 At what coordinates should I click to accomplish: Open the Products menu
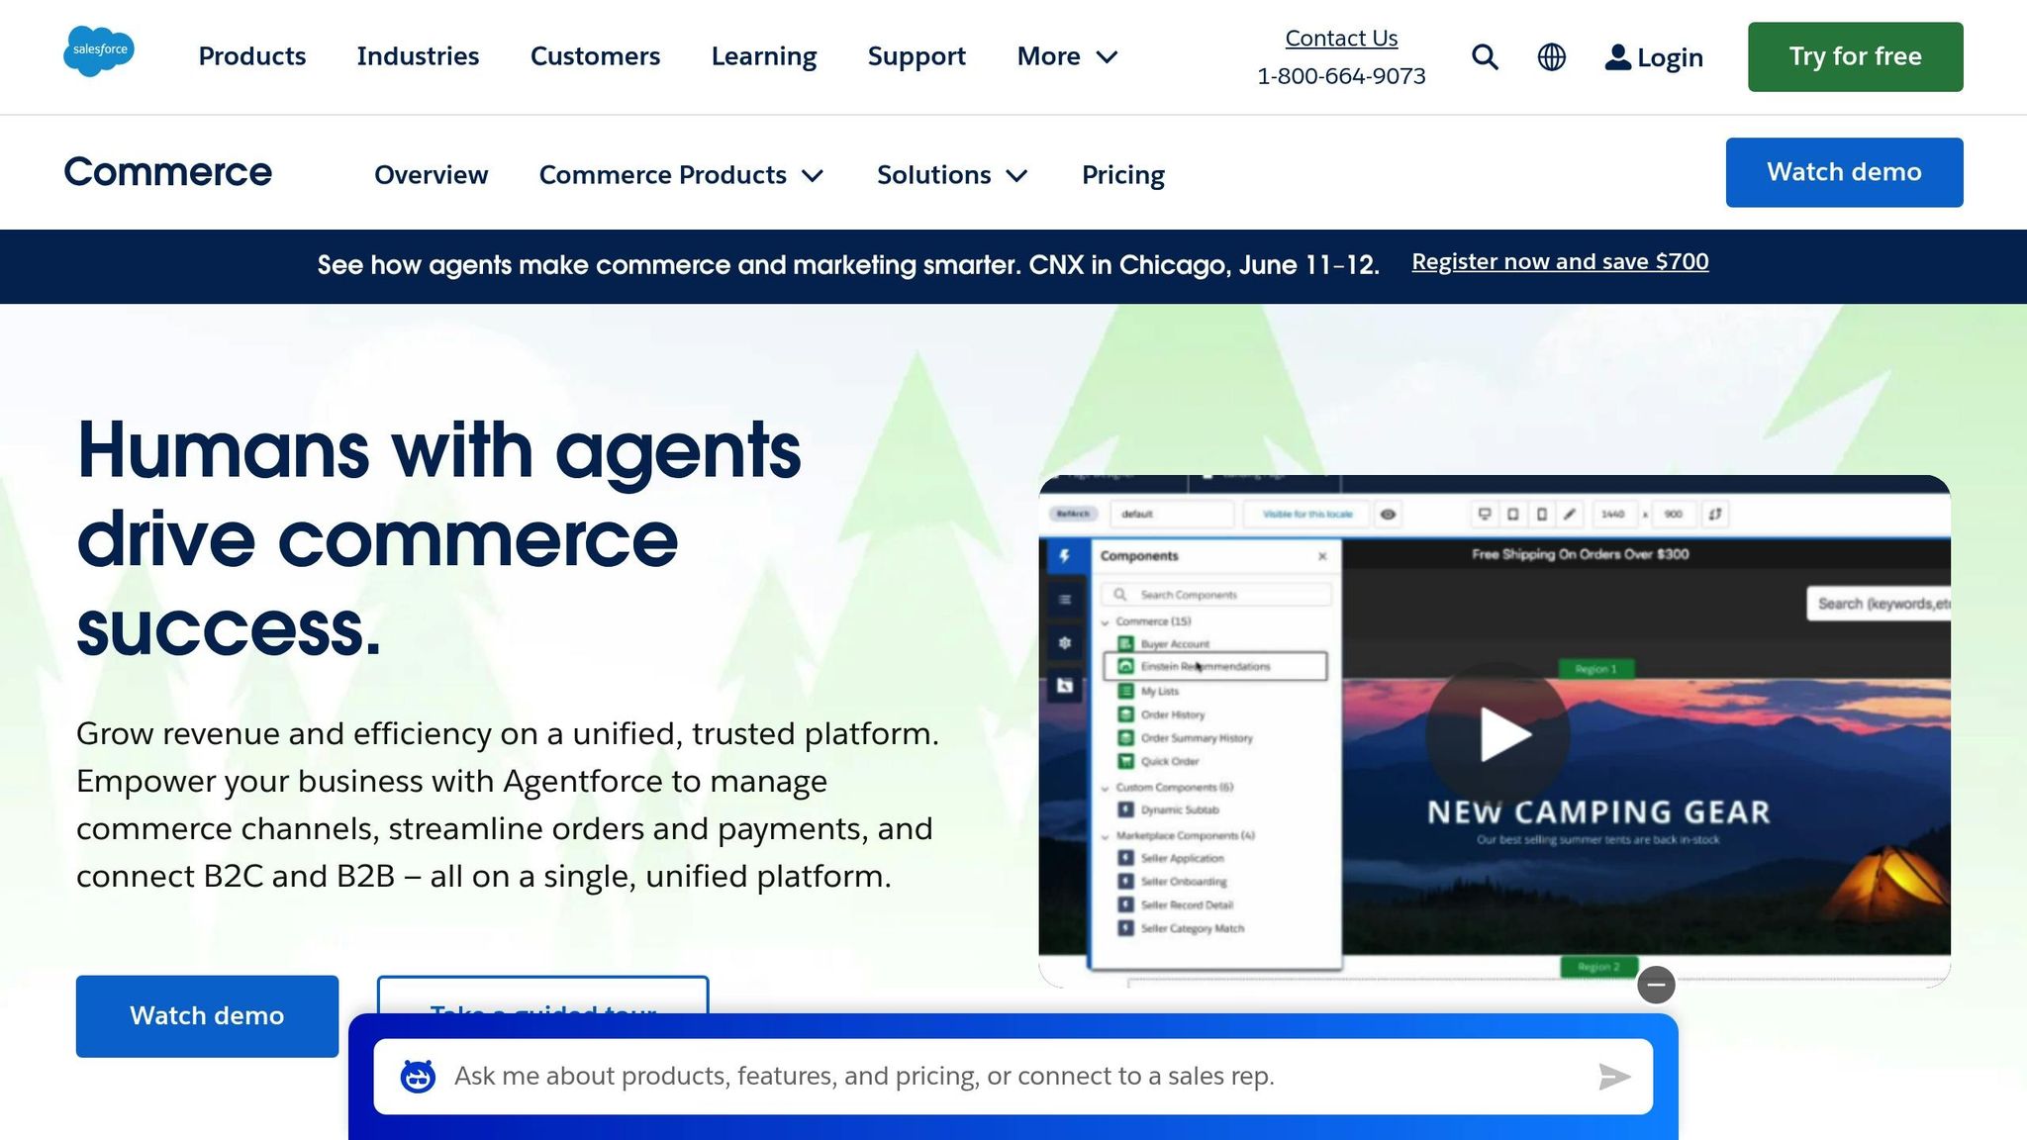[x=252, y=56]
